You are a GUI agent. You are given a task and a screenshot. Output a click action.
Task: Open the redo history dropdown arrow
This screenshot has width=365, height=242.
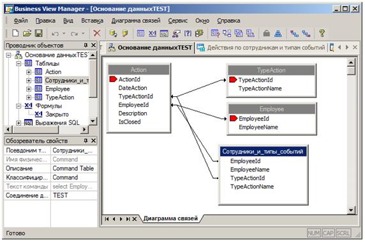(83, 34)
